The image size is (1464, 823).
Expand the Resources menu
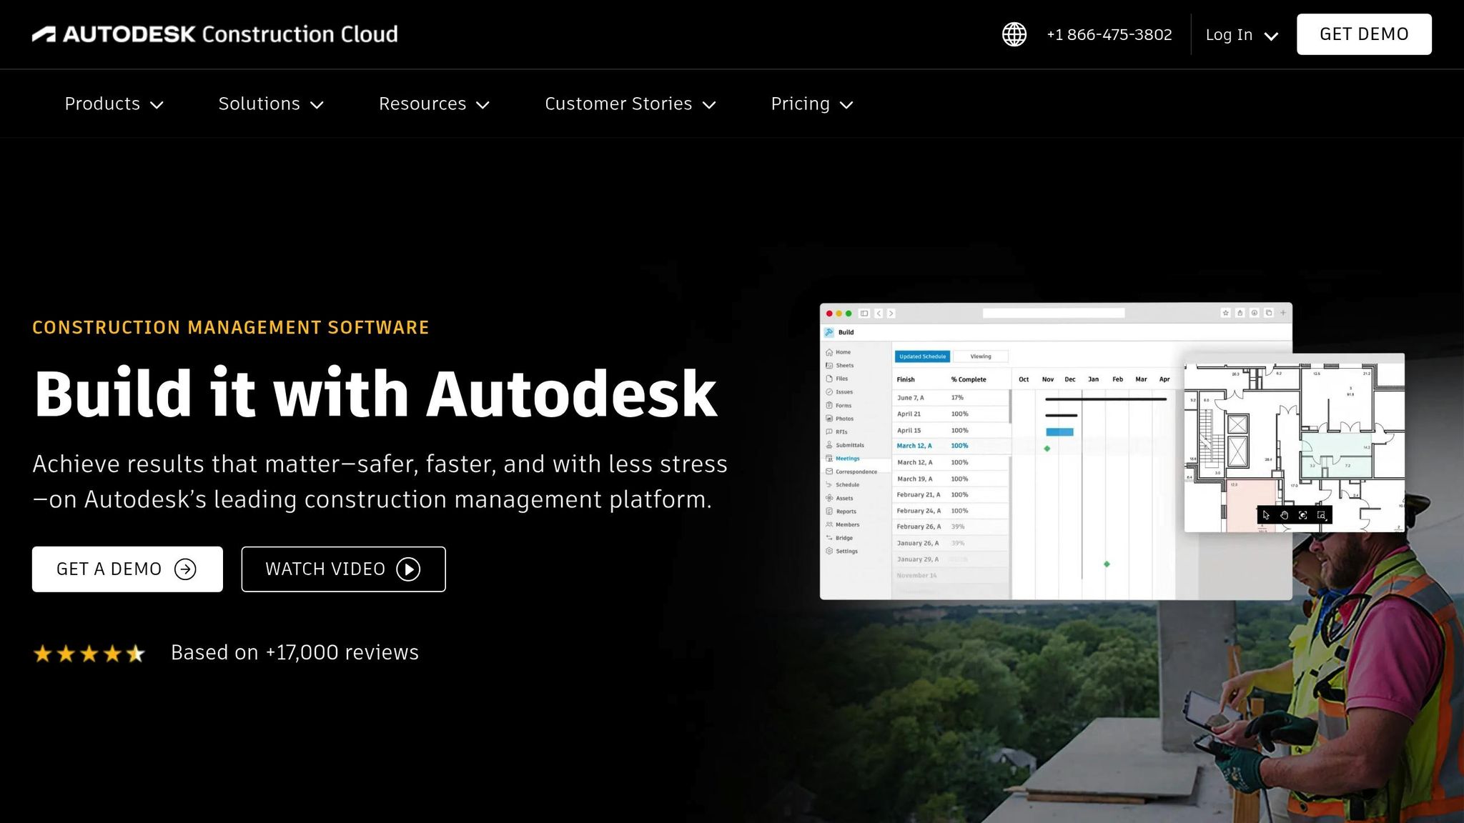click(x=434, y=104)
